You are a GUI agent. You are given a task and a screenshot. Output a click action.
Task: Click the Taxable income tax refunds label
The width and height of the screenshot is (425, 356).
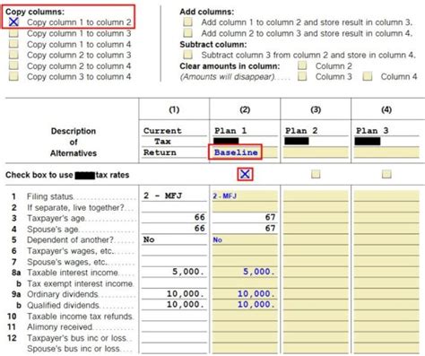click(x=80, y=317)
